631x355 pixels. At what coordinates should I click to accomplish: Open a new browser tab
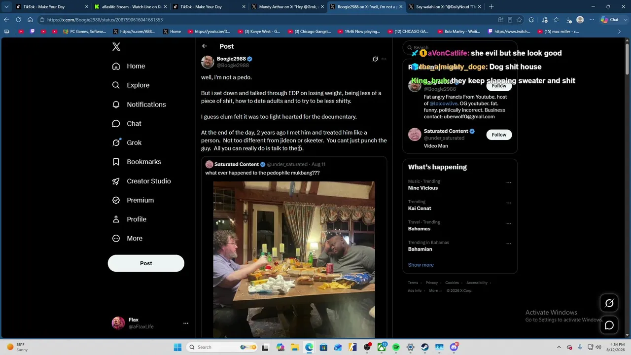(491, 7)
